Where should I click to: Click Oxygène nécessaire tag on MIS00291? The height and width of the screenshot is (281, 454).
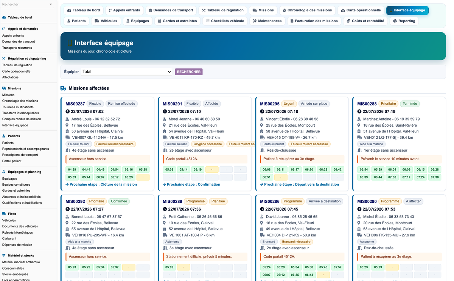click(208, 144)
